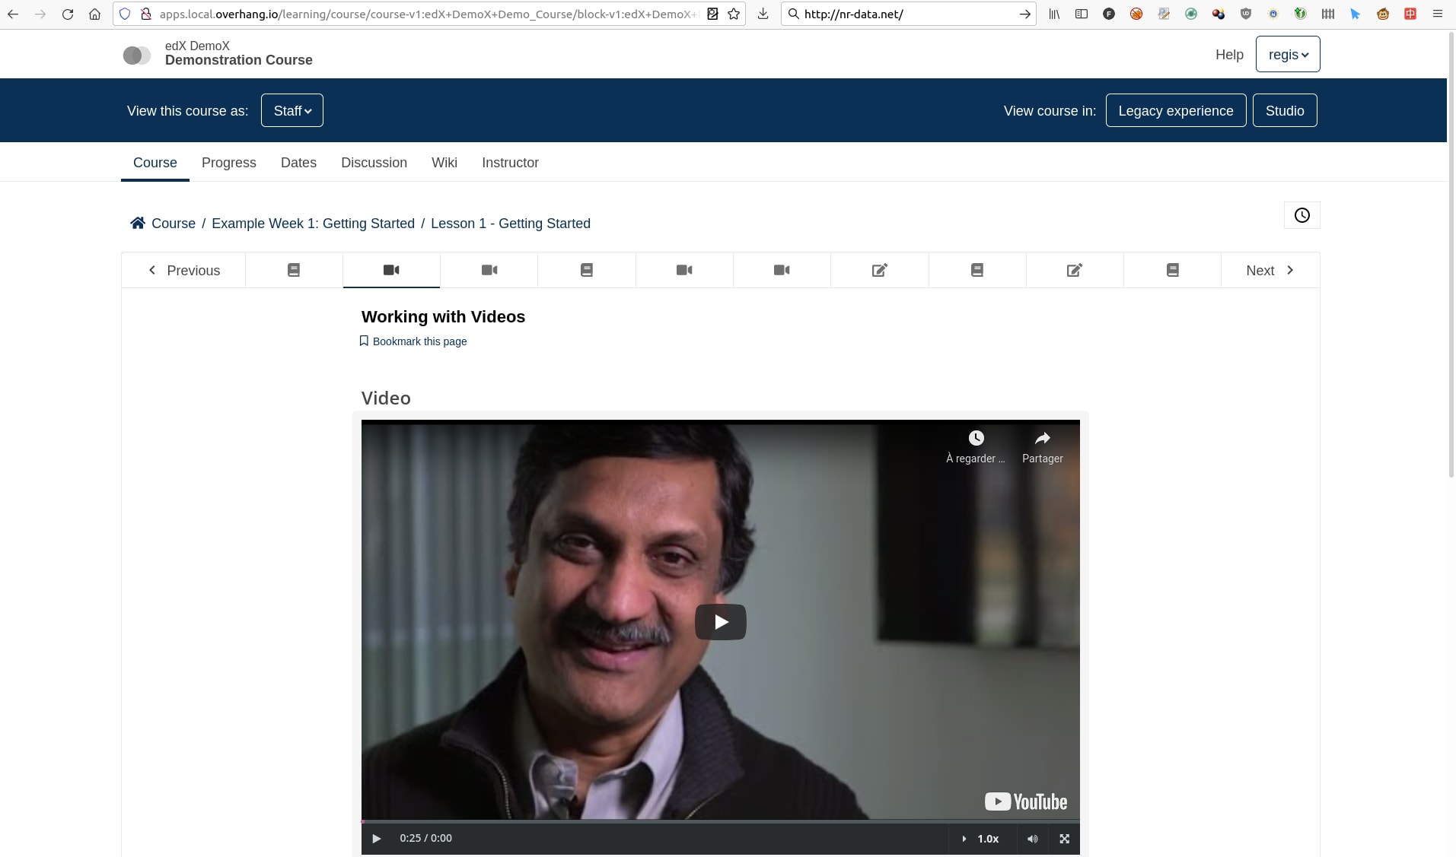Image resolution: width=1456 pixels, height=857 pixels.
Task: Toggle the bookmark star in the address bar
Action: pos(733,14)
